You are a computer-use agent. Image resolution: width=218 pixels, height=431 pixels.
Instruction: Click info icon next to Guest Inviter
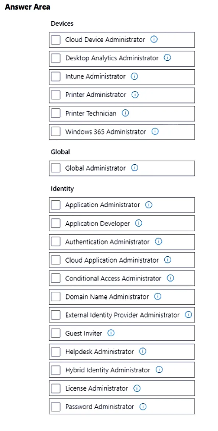tap(111, 333)
